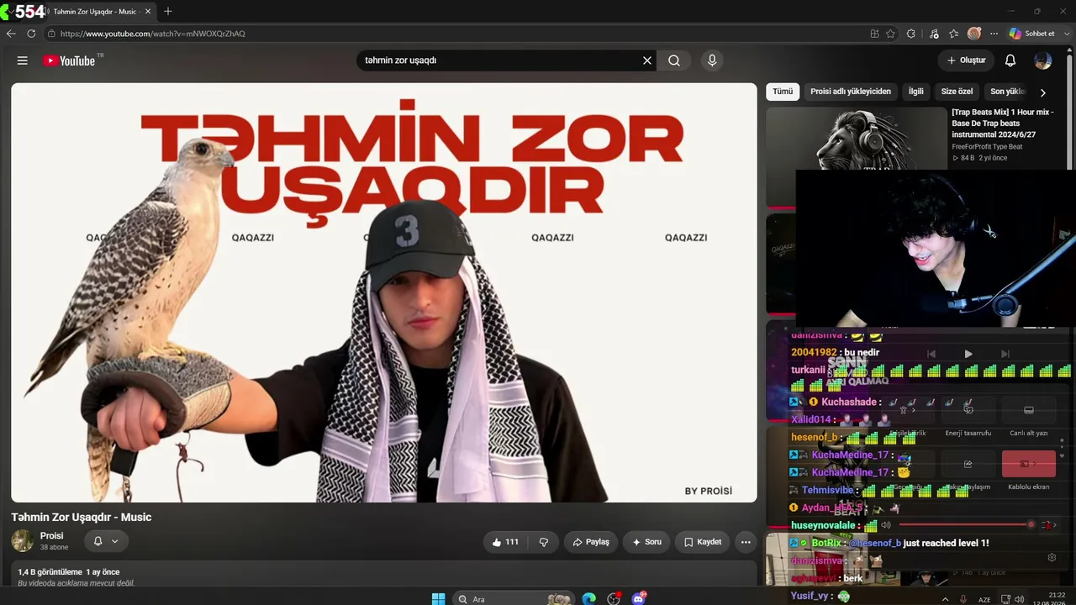The width and height of the screenshot is (1076, 605).
Task: Open the FreeForProfit Type Beat channel
Action: (987, 147)
